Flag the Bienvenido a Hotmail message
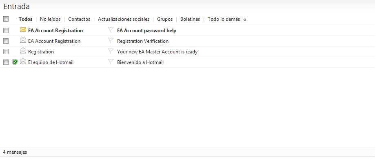Image resolution: width=375 pixels, height=159 pixels. point(111,62)
